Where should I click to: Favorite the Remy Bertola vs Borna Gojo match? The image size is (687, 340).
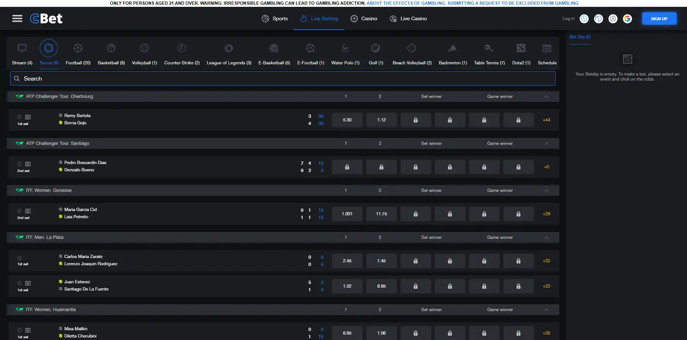[x=19, y=117]
